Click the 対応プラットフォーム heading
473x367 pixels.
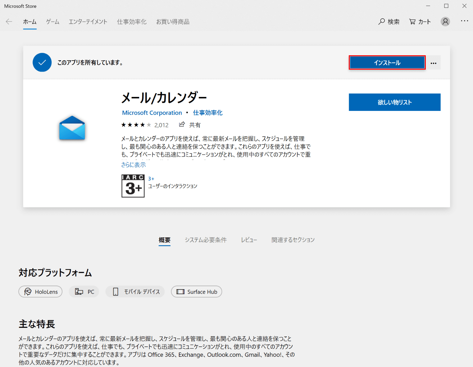tap(55, 273)
